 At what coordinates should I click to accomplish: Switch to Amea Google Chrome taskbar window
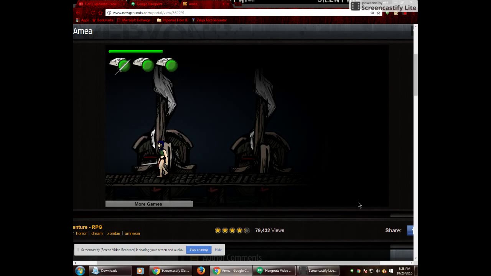pyautogui.click(x=231, y=271)
